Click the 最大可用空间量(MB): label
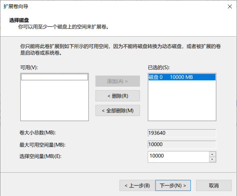 click(42, 145)
